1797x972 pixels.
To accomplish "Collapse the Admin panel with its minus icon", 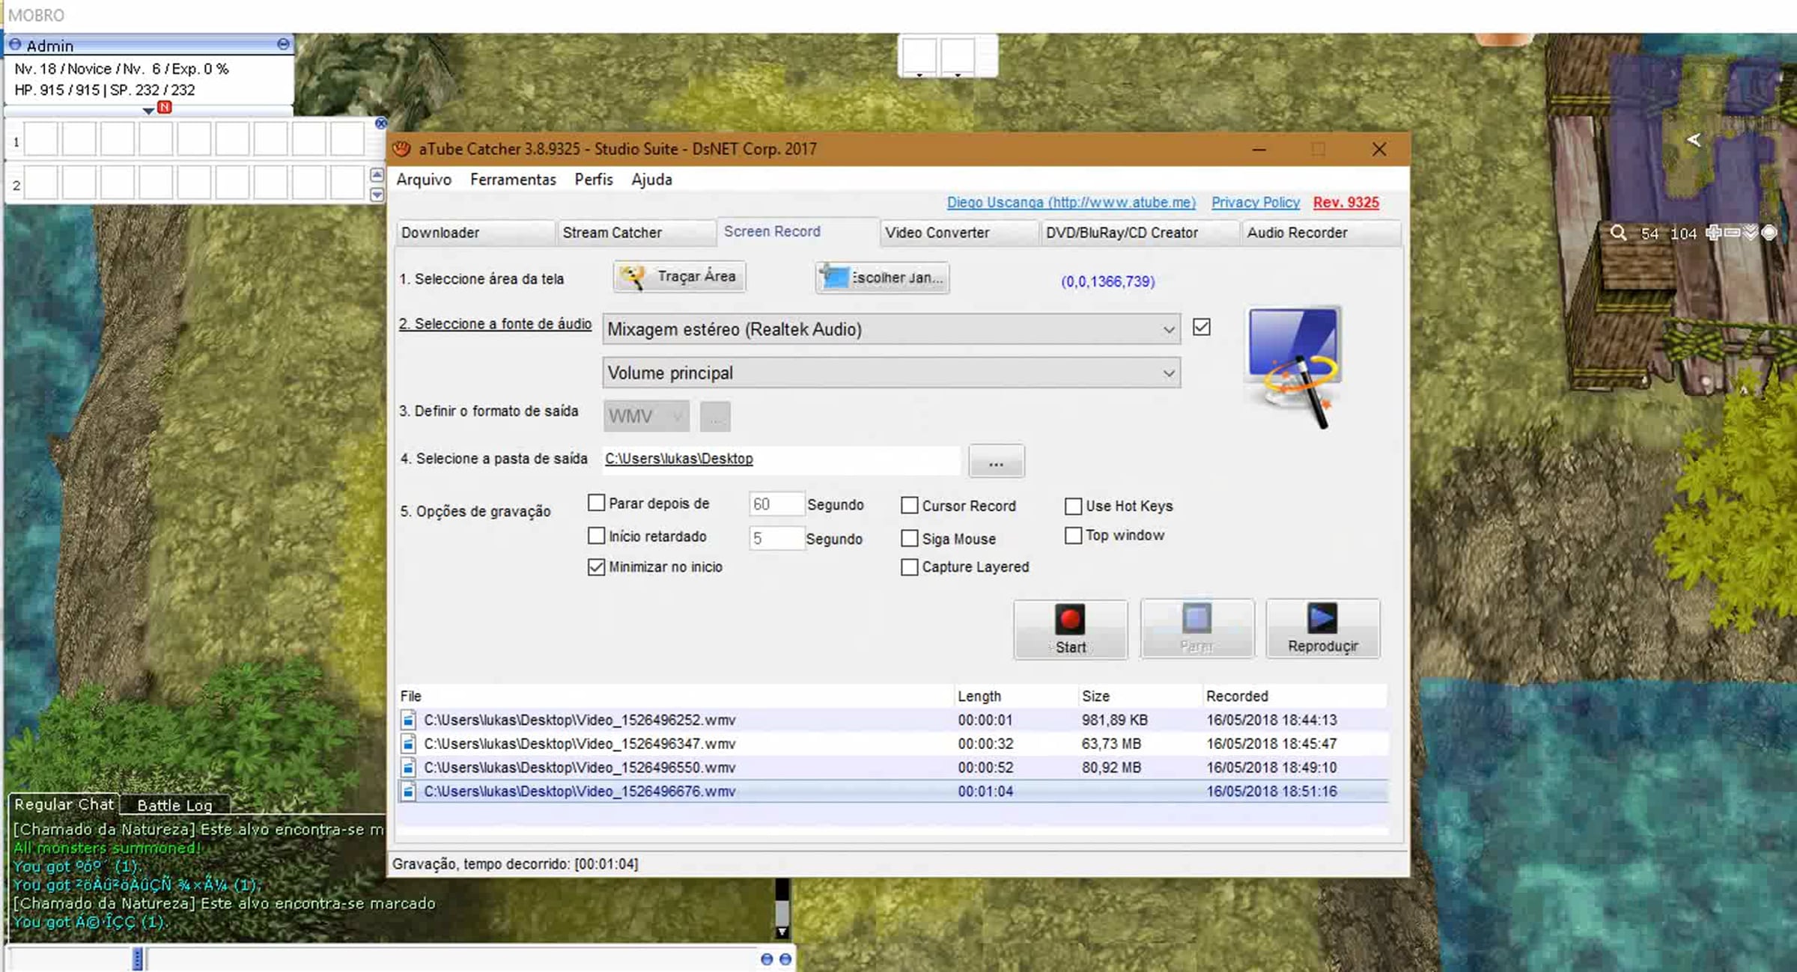I will click(283, 44).
